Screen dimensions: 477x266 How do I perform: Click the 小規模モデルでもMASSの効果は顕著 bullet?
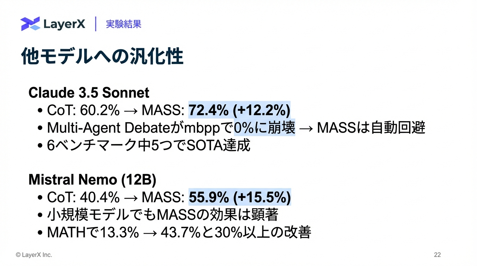coord(163,215)
